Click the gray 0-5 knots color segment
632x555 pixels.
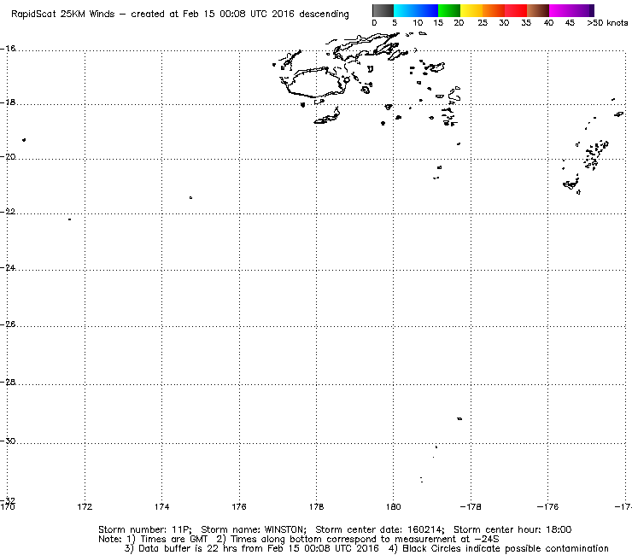[x=383, y=10]
